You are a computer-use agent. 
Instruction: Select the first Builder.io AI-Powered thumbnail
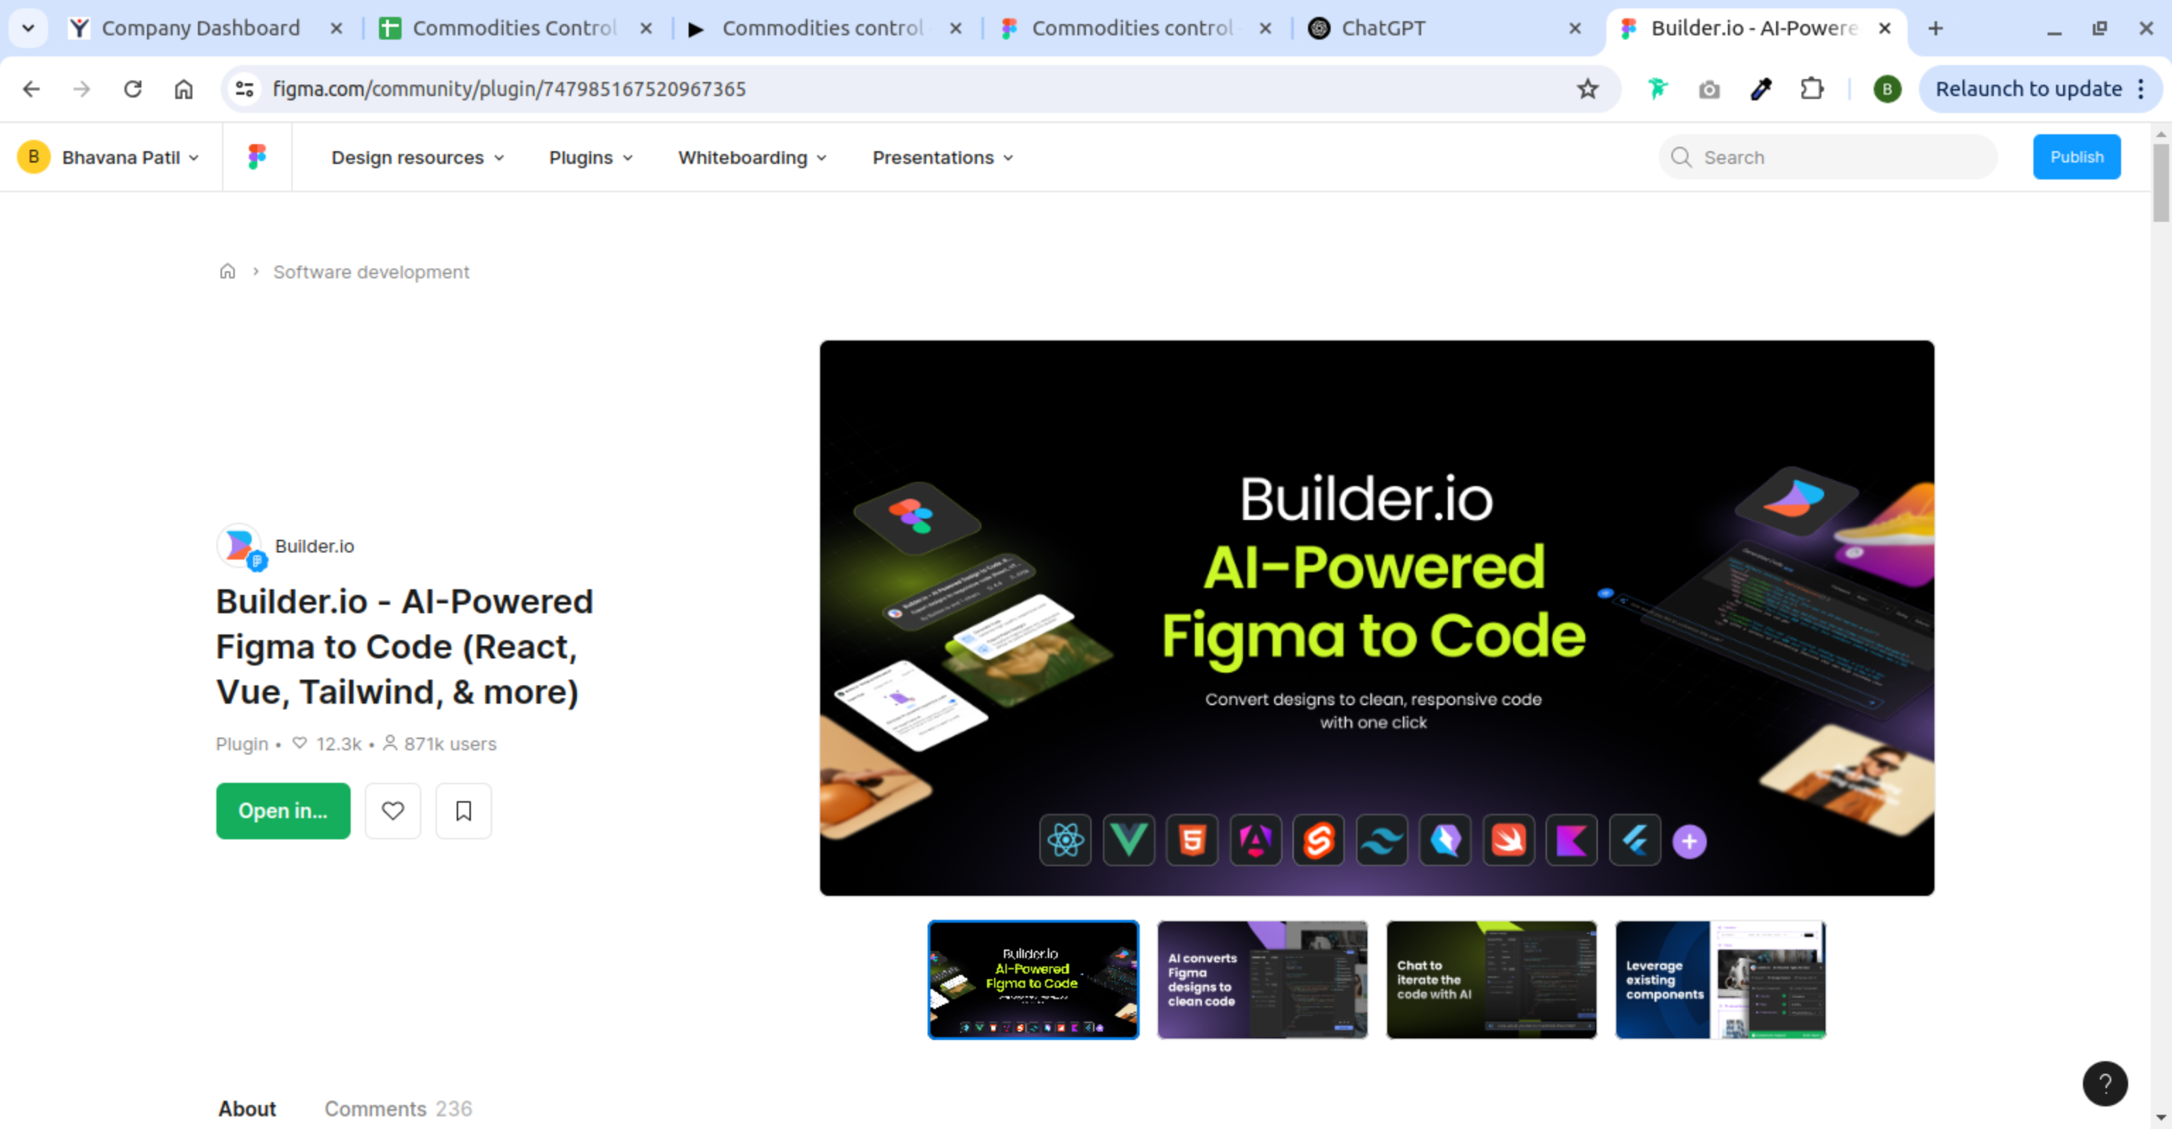[1033, 979]
